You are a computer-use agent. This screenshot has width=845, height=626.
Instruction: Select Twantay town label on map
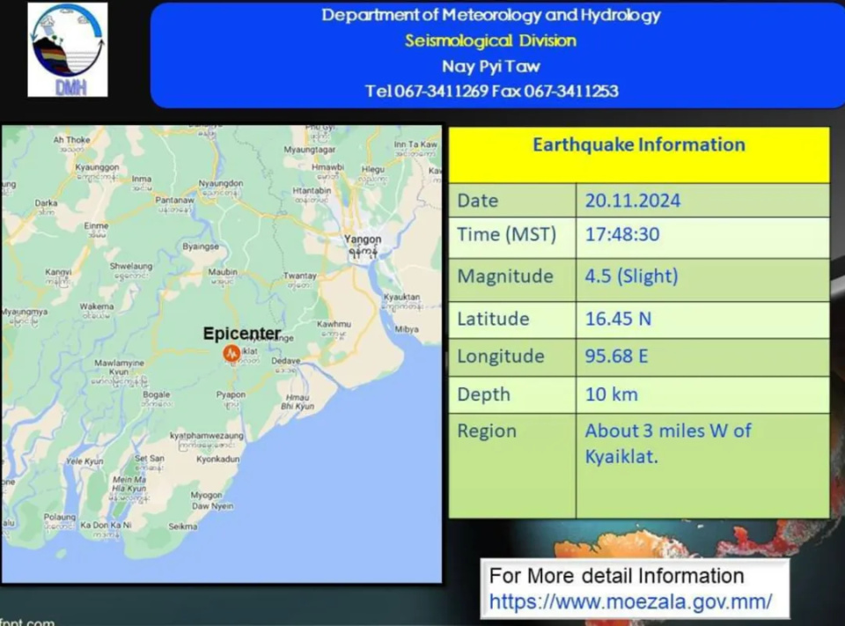299,276
